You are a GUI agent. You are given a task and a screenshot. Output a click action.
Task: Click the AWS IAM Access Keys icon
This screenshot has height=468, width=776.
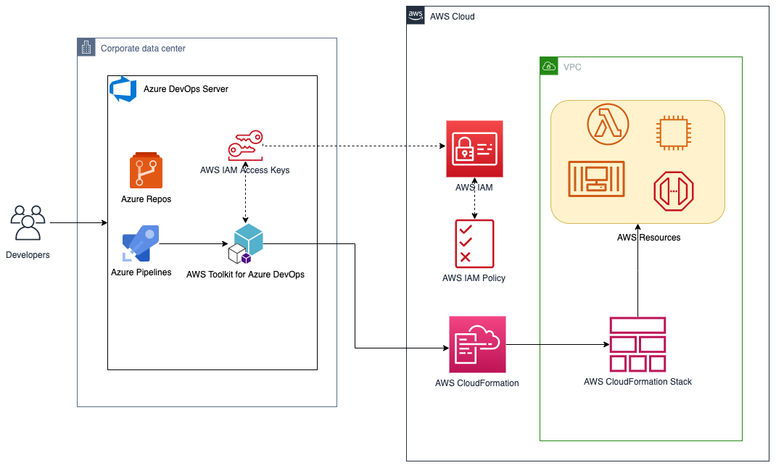(x=245, y=146)
